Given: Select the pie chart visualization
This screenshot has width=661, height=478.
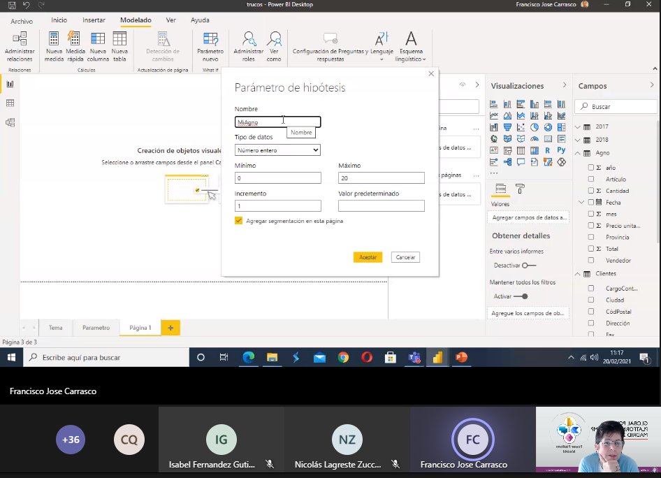Looking at the screenshot, I should pyautogui.click(x=534, y=127).
